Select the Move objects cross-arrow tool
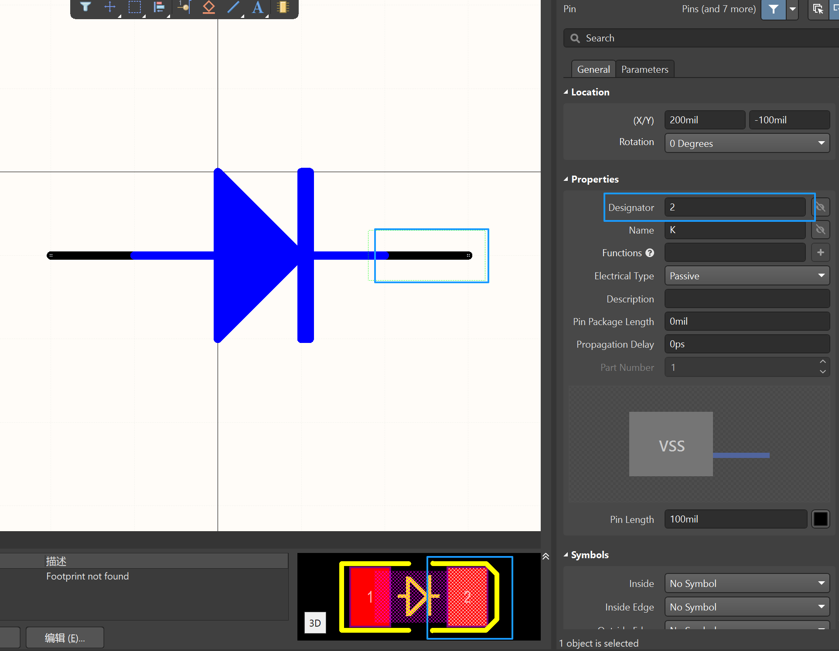The image size is (839, 651). point(110,7)
